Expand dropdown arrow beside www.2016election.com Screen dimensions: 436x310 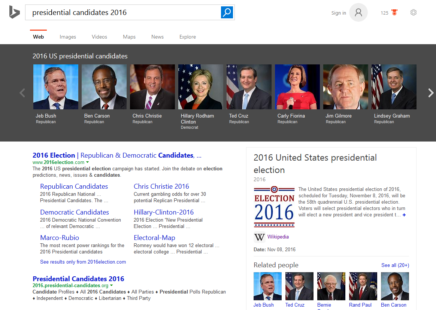[87, 162]
